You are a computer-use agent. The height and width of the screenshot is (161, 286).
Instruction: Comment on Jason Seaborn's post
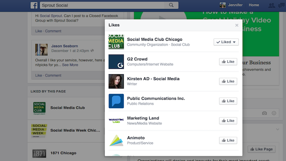point(53,76)
